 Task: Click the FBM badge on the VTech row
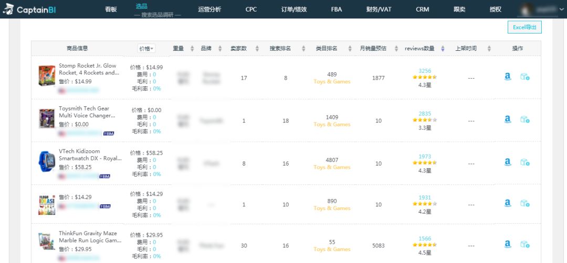coord(104,177)
